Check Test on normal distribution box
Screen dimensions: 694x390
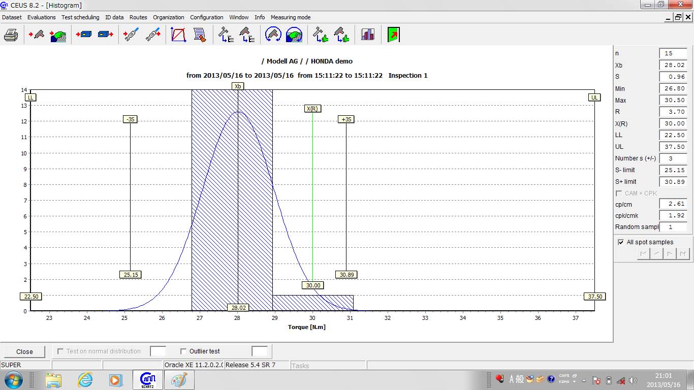[61, 351]
